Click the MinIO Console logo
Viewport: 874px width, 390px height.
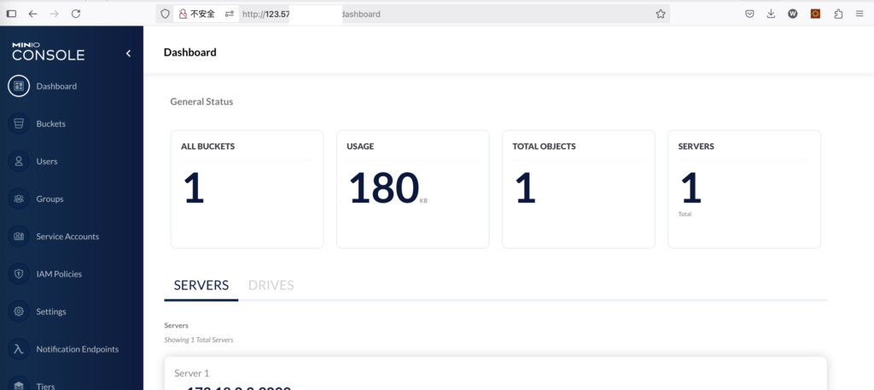(x=49, y=52)
